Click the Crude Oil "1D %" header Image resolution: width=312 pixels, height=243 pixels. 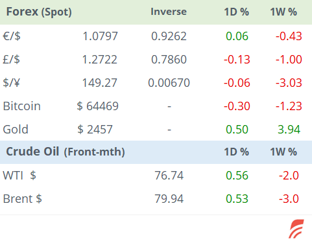click(x=237, y=152)
